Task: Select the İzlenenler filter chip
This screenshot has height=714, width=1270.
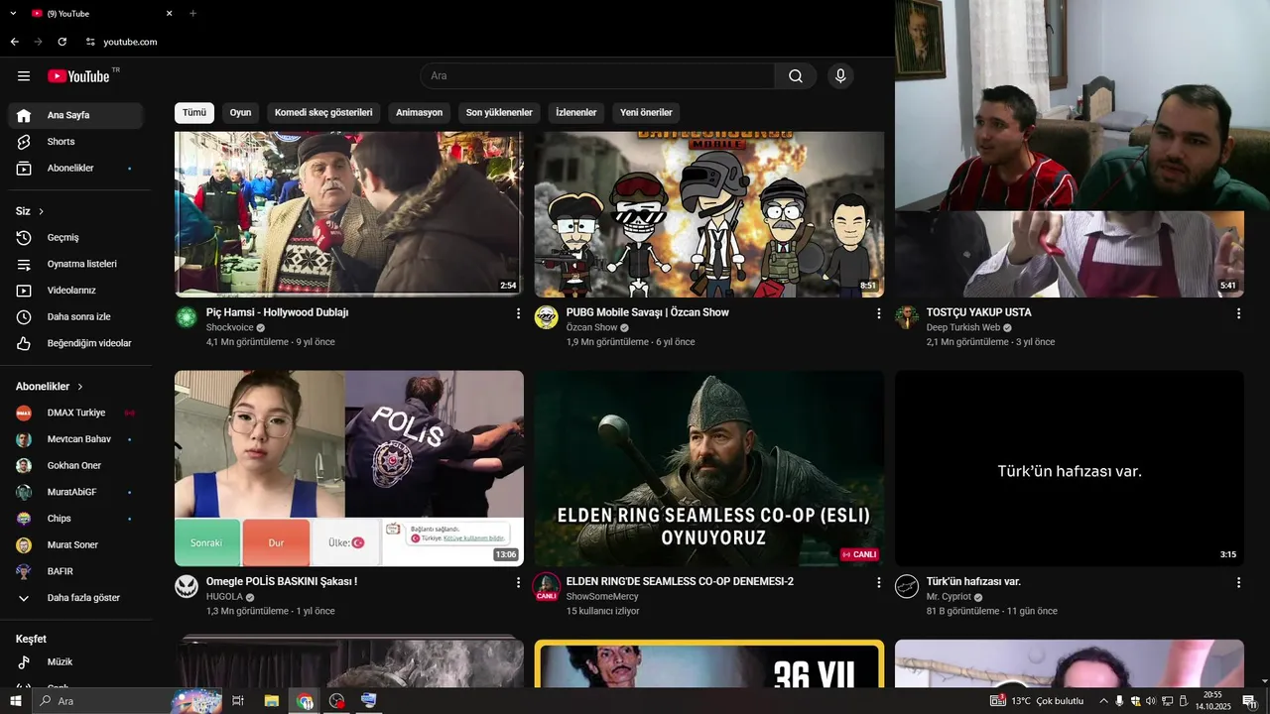Action: point(576,112)
